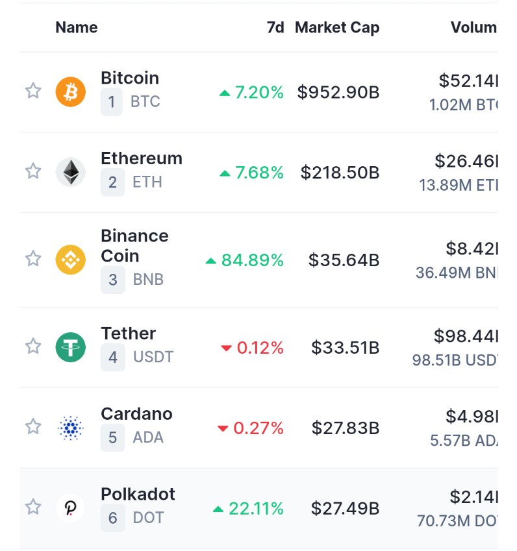Sort the table by Name column
The image size is (517, 551).
(x=77, y=27)
